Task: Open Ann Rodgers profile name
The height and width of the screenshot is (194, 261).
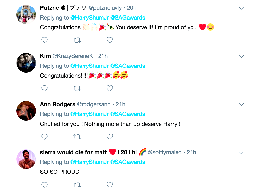Action: pos(57,104)
